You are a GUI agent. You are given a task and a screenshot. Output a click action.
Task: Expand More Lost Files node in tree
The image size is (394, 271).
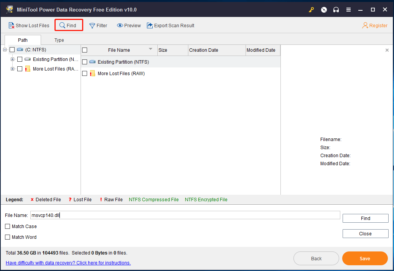pyautogui.click(x=12, y=69)
